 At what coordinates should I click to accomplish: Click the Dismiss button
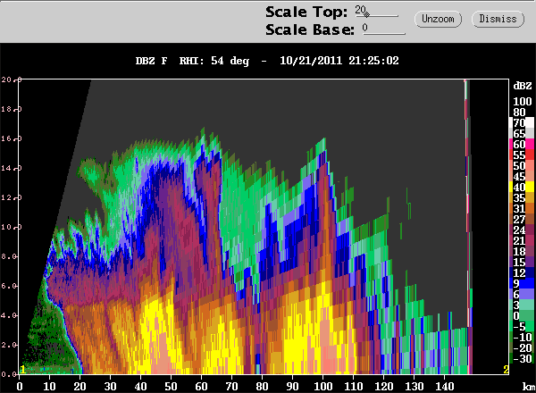(498, 19)
